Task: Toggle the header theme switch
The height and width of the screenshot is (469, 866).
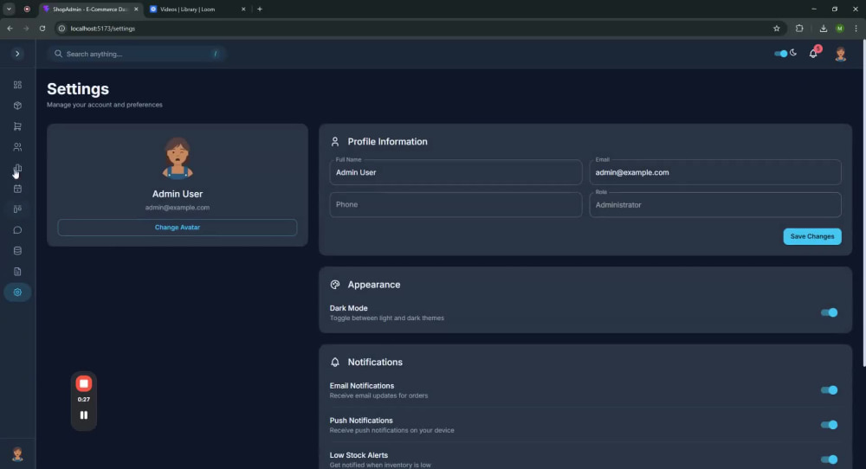Action: pyautogui.click(x=781, y=54)
